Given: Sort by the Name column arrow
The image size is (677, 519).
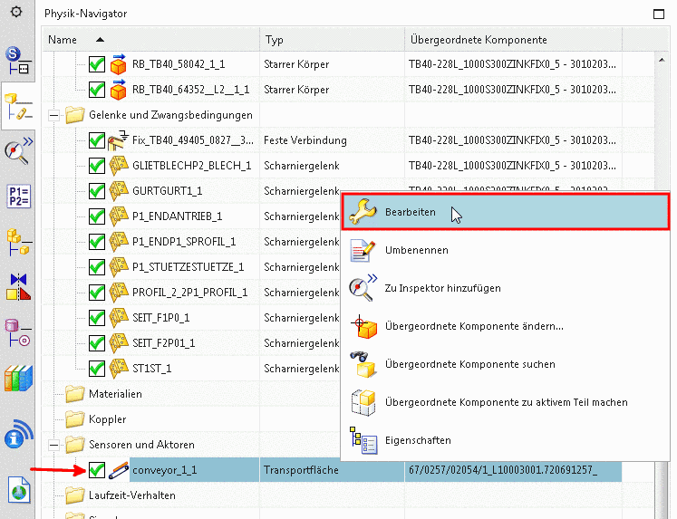Looking at the screenshot, I should [100, 40].
